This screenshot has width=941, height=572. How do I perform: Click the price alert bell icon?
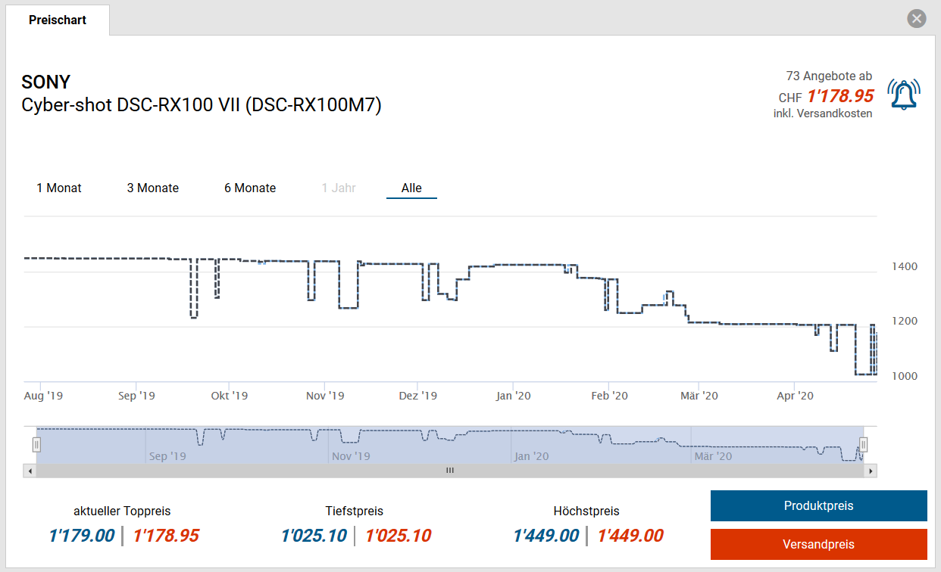tap(903, 95)
